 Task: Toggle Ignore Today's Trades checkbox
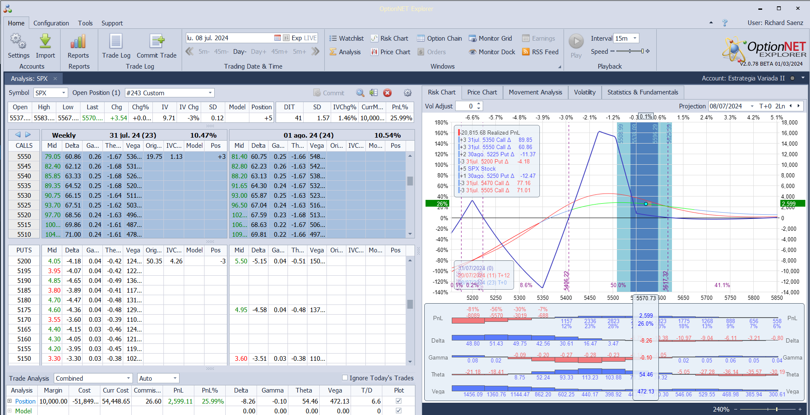tap(345, 378)
